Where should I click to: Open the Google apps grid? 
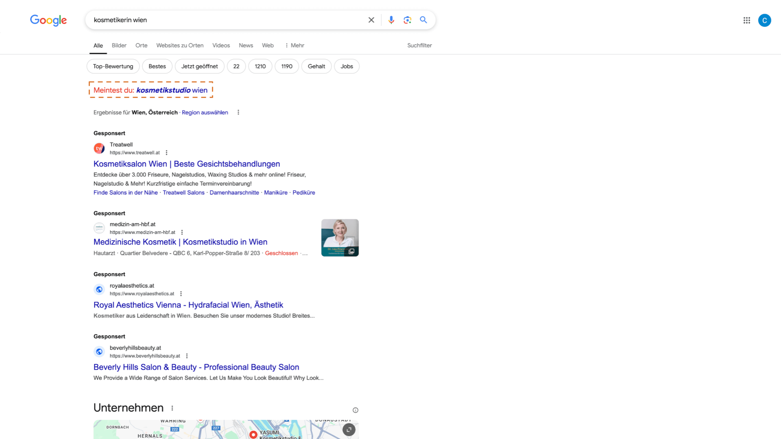coord(746,20)
